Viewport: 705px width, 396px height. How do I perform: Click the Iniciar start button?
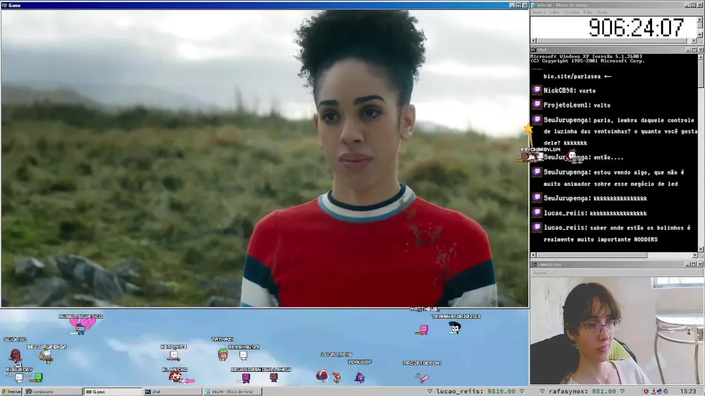(11, 392)
